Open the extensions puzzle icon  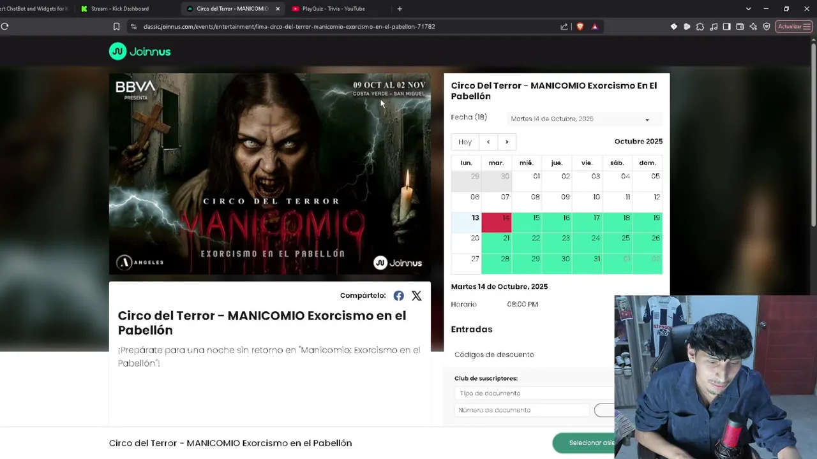coord(700,27)
